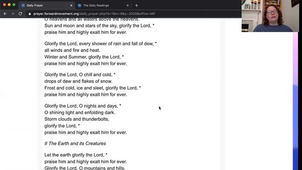
Task: Click the padlock site security icon
Action: pos(29,14)
